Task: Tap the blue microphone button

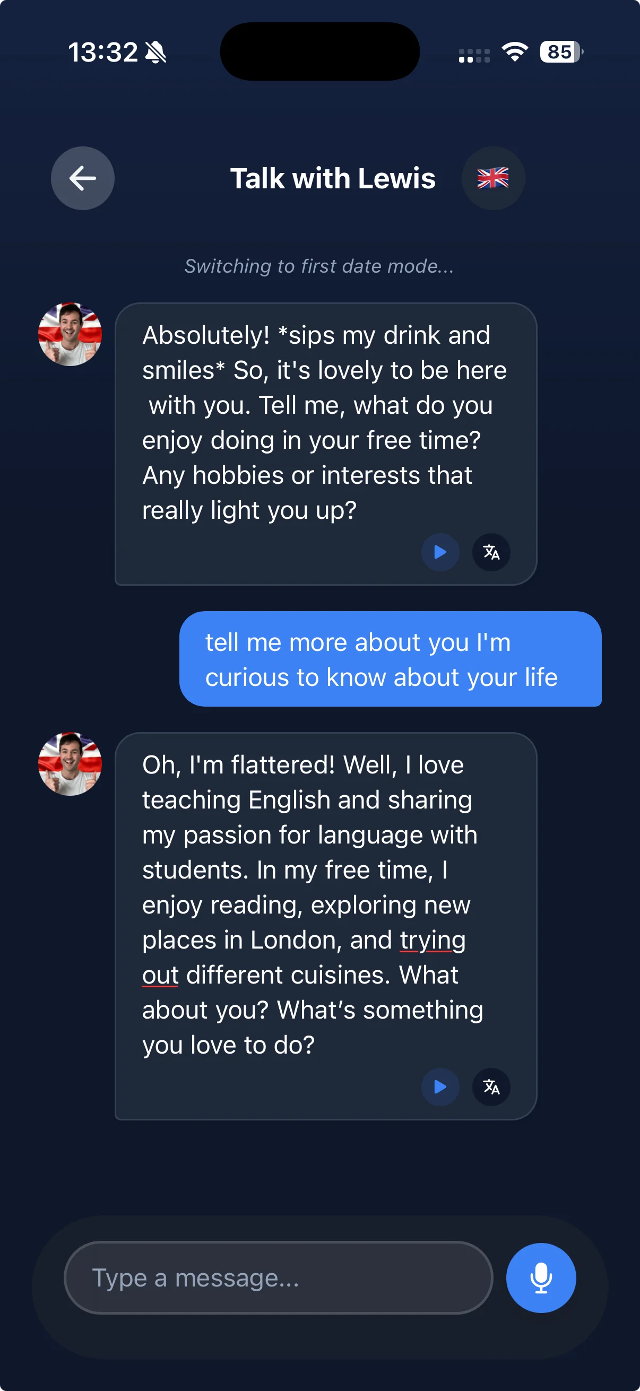Action: click(541, 1277)
